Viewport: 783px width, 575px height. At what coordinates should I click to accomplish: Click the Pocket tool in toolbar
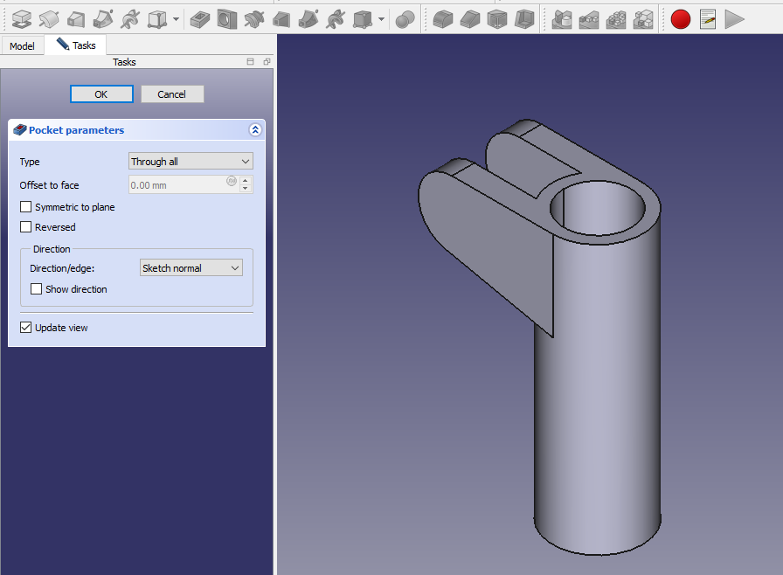click(x=200, y=18)
